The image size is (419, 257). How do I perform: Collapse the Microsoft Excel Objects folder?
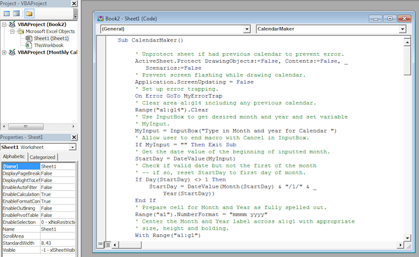pyautogui.click(x=12, y=32)
